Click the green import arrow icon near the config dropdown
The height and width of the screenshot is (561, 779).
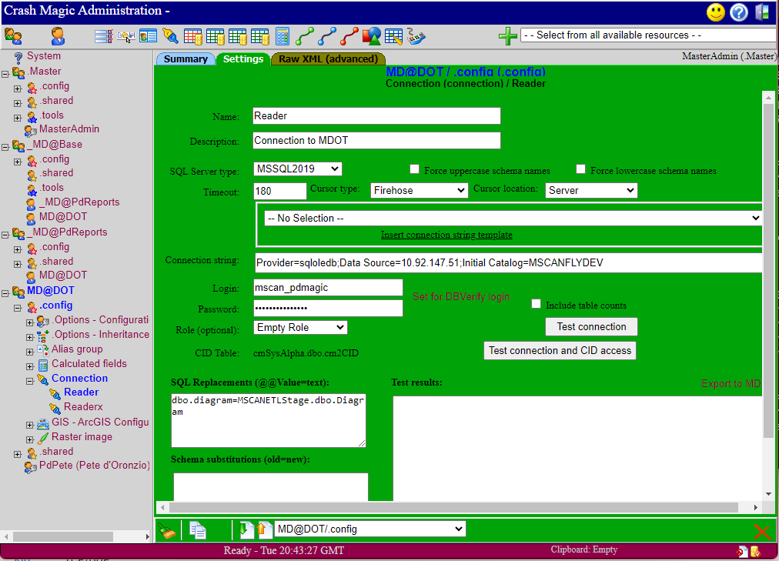(x=247, y=529)
